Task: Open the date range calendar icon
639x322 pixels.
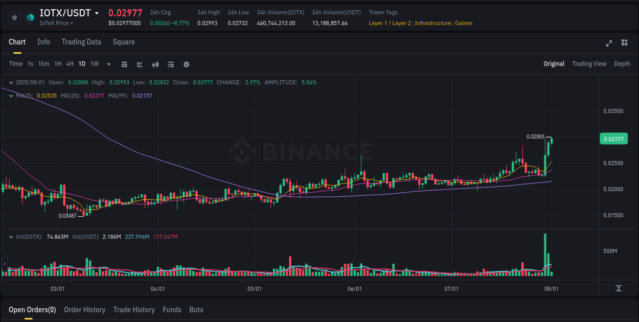Action: 124,64
